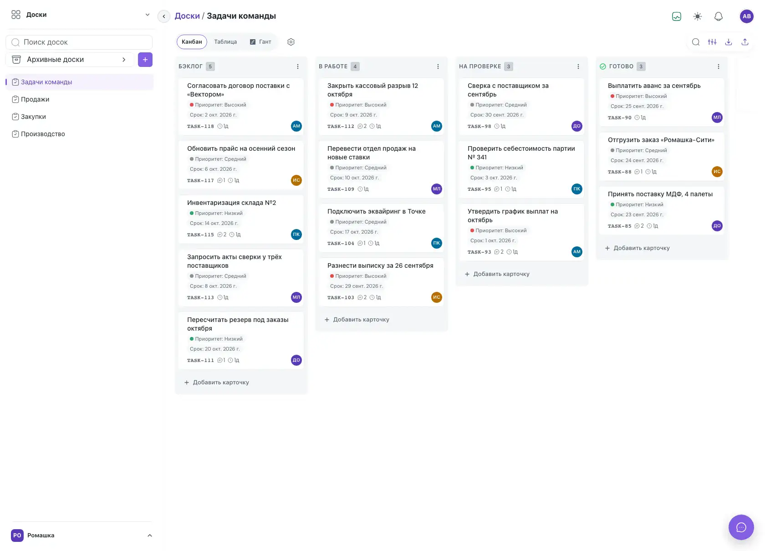Switch to Канбан view
Screen dimensions: 765x551
coord(192,42)
